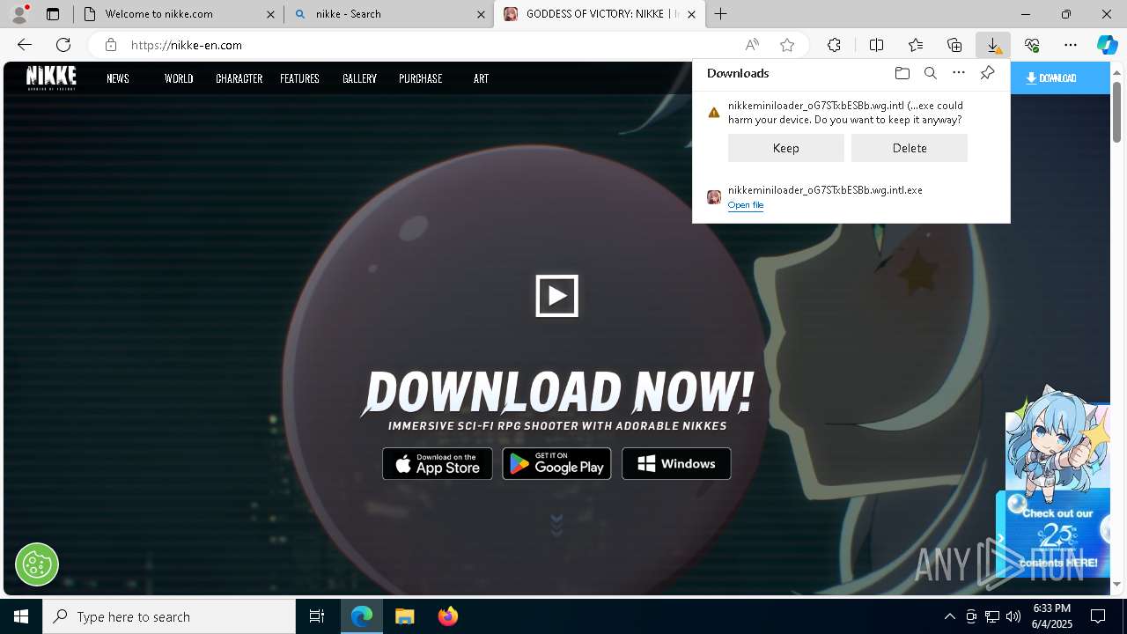
Task: Open Browser essentials icon
Action: (1032, 45)
